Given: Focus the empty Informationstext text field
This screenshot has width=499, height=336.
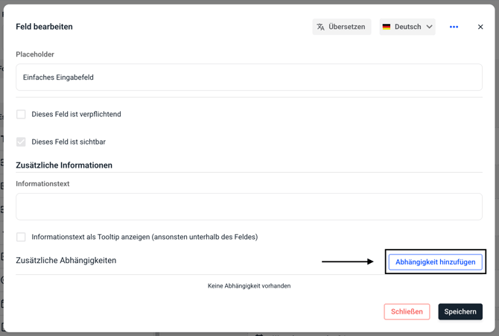Looking at the screenshot, I should point(249,207).
